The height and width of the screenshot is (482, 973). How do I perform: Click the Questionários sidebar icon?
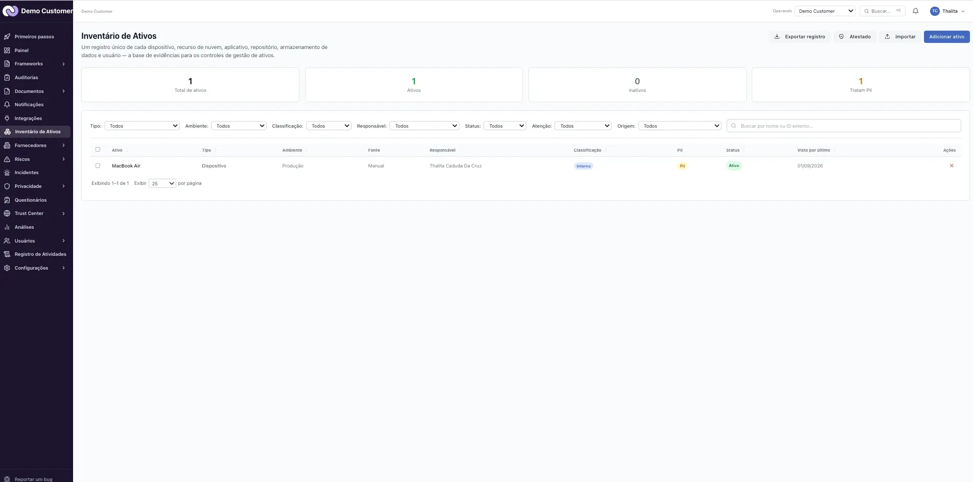(7, 200)
